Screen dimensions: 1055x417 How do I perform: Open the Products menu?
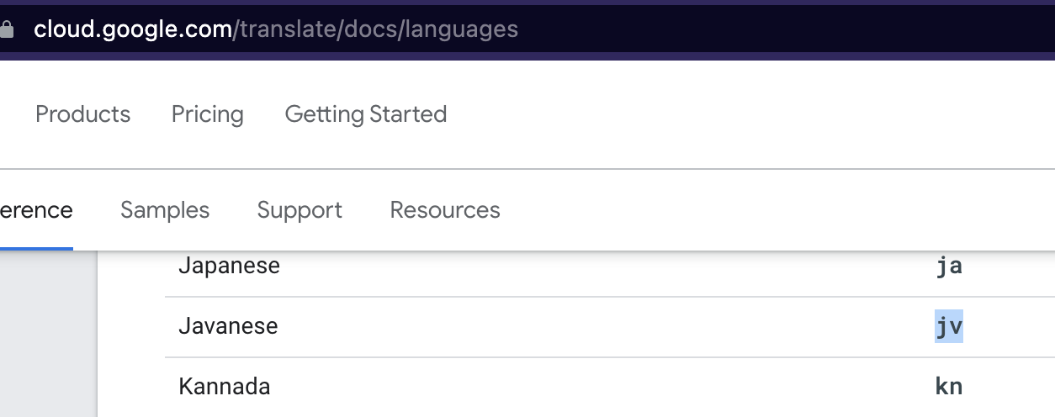point(83,114)
